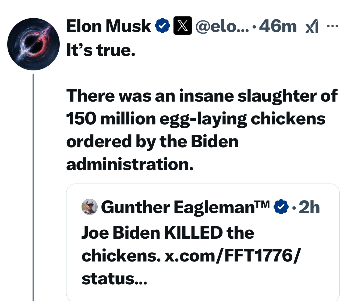Click the blue verified badge beside Elon Musk
Screen dimensions: 347x301
162,26
